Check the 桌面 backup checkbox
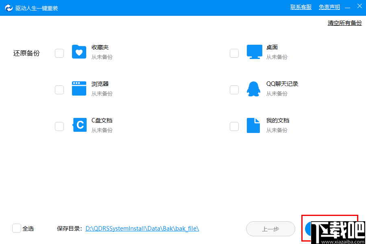 pyautogui.click(x=234, y=53)
